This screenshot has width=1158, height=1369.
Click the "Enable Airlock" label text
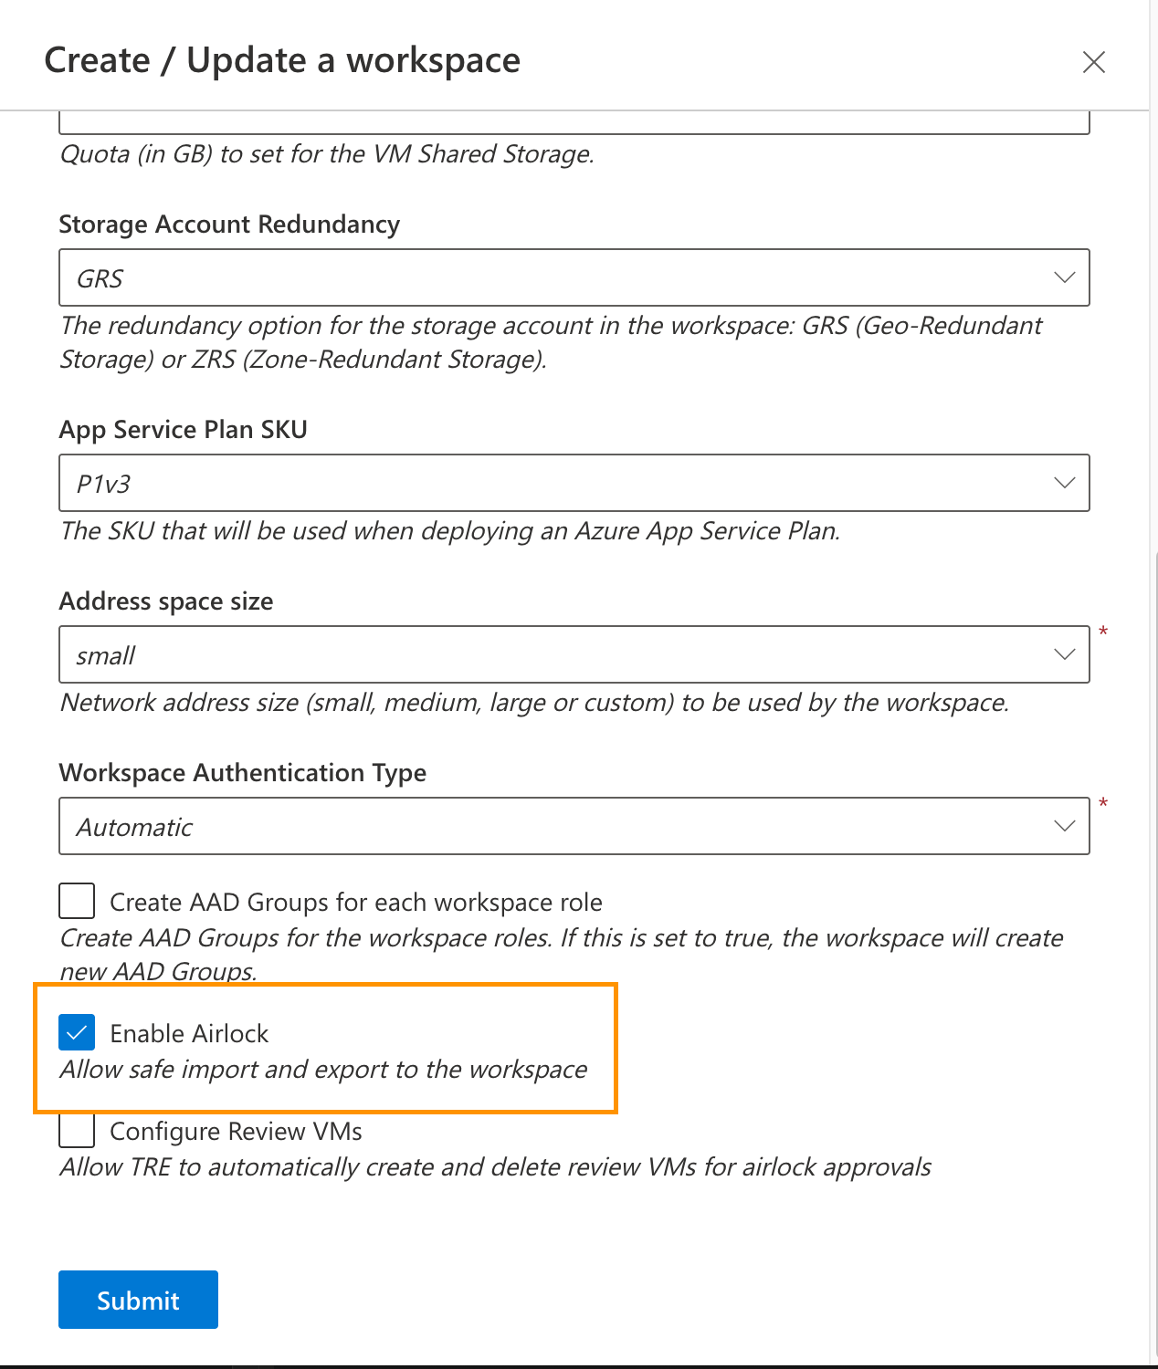tap(189, 1033)
